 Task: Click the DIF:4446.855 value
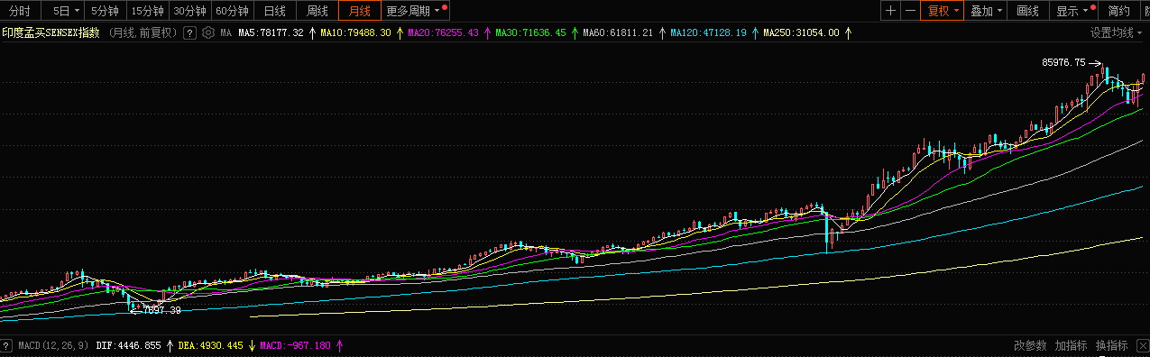click(x=128, y=345)
